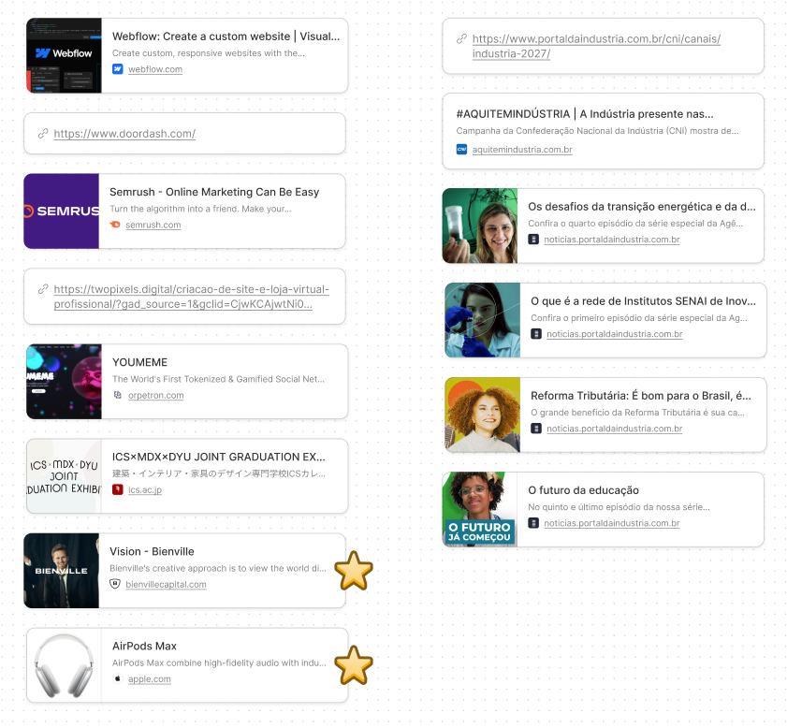
Task: Open the webflow.com link
Action: pos(155,69)
